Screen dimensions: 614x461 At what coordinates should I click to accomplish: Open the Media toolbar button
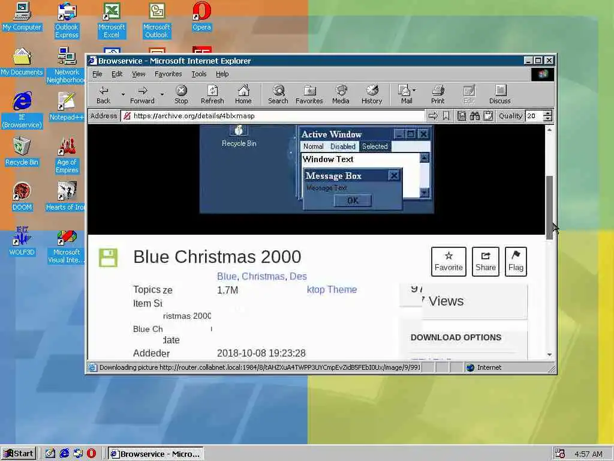click(341, 95)
